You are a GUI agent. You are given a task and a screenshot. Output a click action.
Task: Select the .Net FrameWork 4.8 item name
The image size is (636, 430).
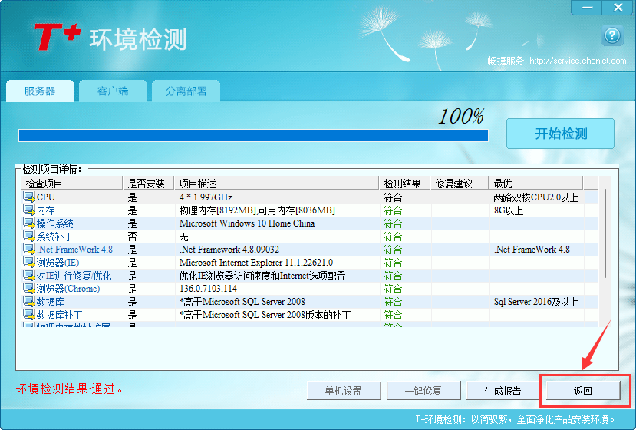[74, 250]
